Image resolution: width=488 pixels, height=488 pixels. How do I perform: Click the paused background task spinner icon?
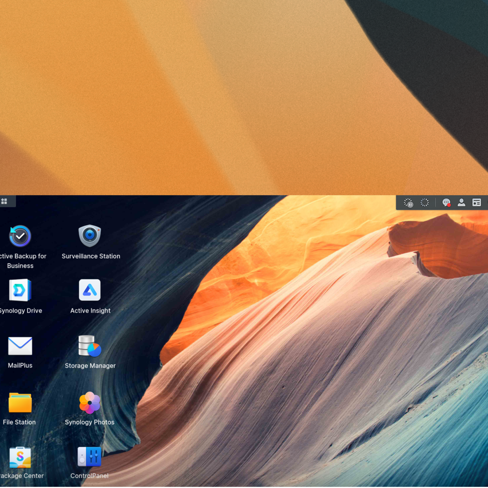(x=408, y=203)
